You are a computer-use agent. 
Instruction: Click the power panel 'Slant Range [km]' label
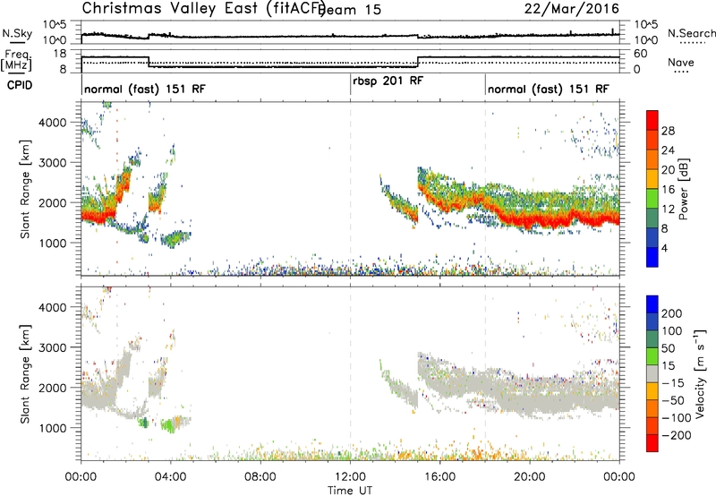pos(25,189)
